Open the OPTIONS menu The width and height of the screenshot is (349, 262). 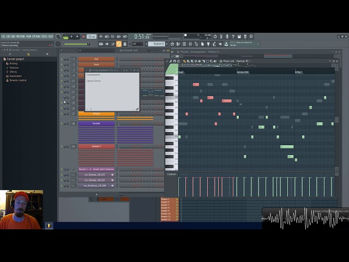[x=37, y=37]
